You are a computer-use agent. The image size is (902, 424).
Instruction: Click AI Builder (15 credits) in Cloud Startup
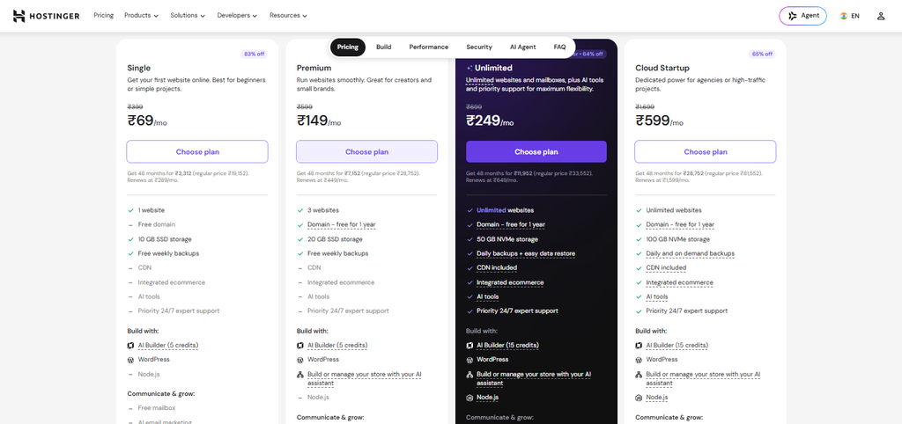677,346
